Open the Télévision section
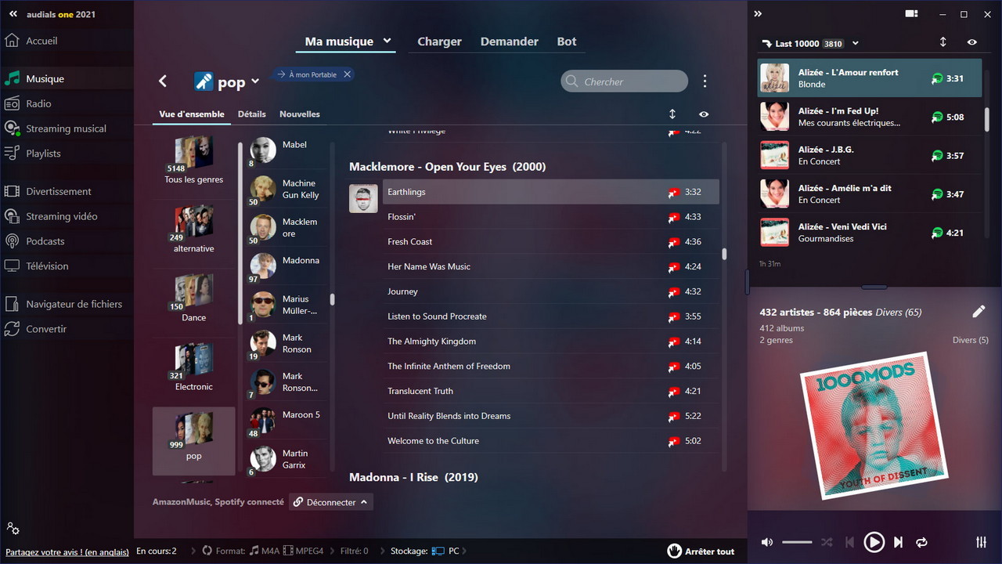The width and height of the screenshot is (1002, 564). (47, 266)
